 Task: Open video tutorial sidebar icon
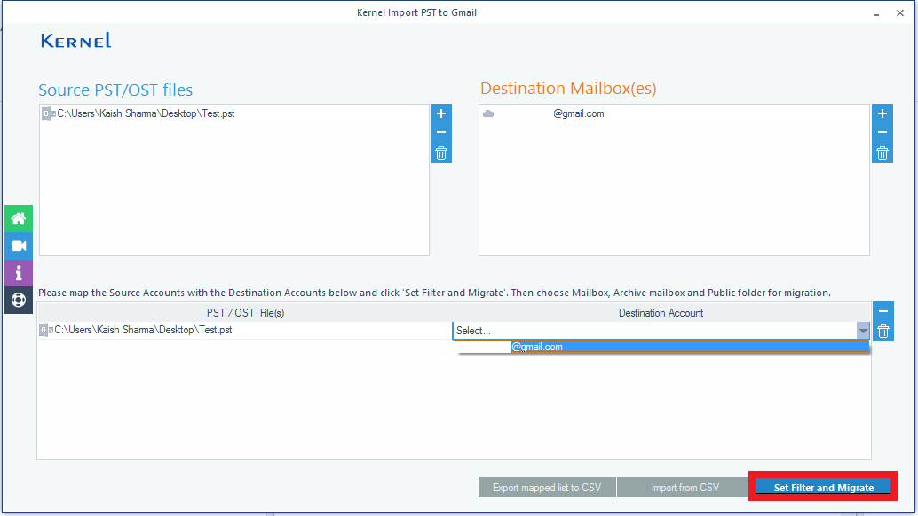coord(19,246)
